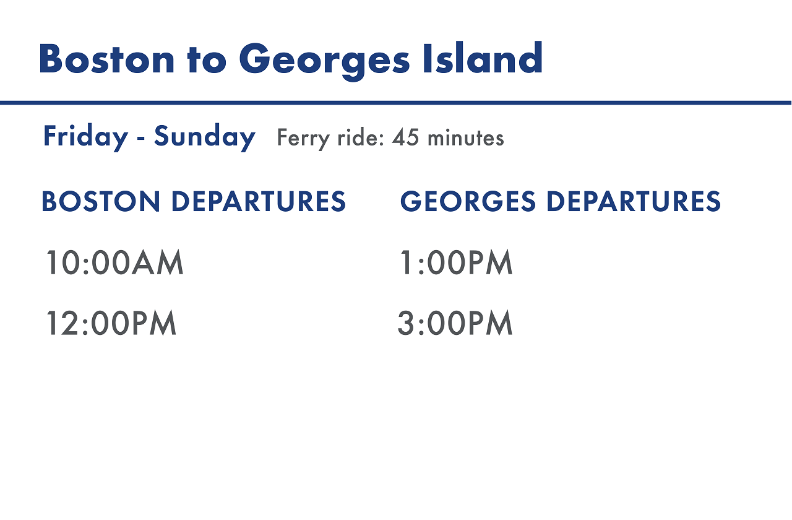Viewport: 792px width, 520px height.
Task: Click the "Boston to Georges Island" title
Action: point(290,59)
